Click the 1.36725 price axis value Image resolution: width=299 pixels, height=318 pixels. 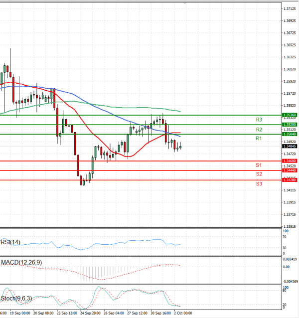pyautogui.click(x=290, y=33)
